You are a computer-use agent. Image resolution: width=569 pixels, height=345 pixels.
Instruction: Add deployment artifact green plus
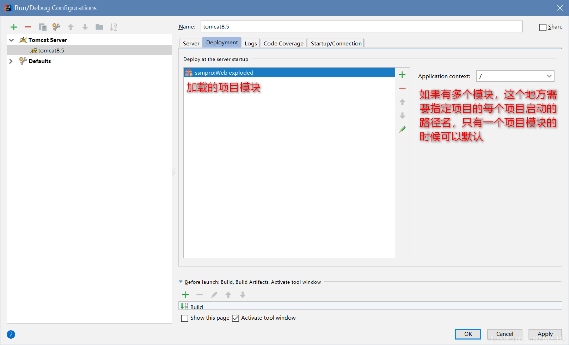coord(402,75)
